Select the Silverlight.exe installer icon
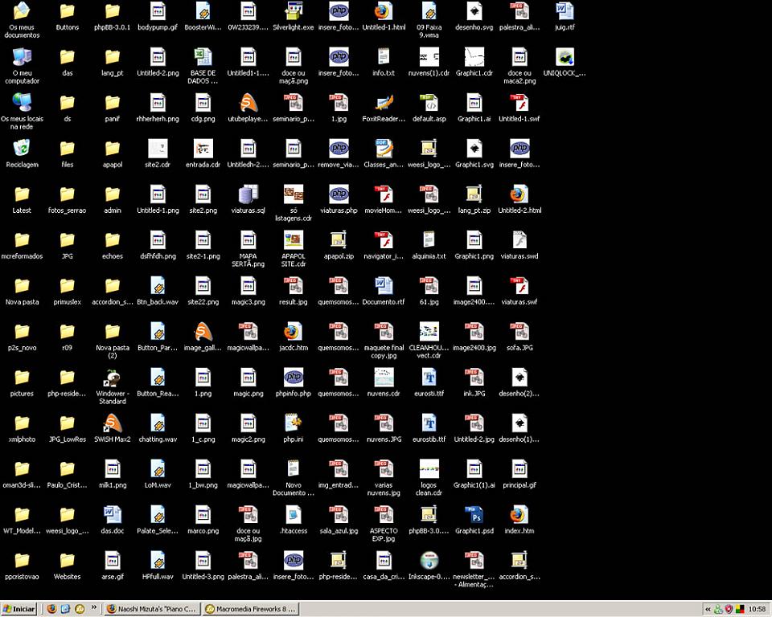This screenshot has width=772, height=617. (x=294, y=11)
